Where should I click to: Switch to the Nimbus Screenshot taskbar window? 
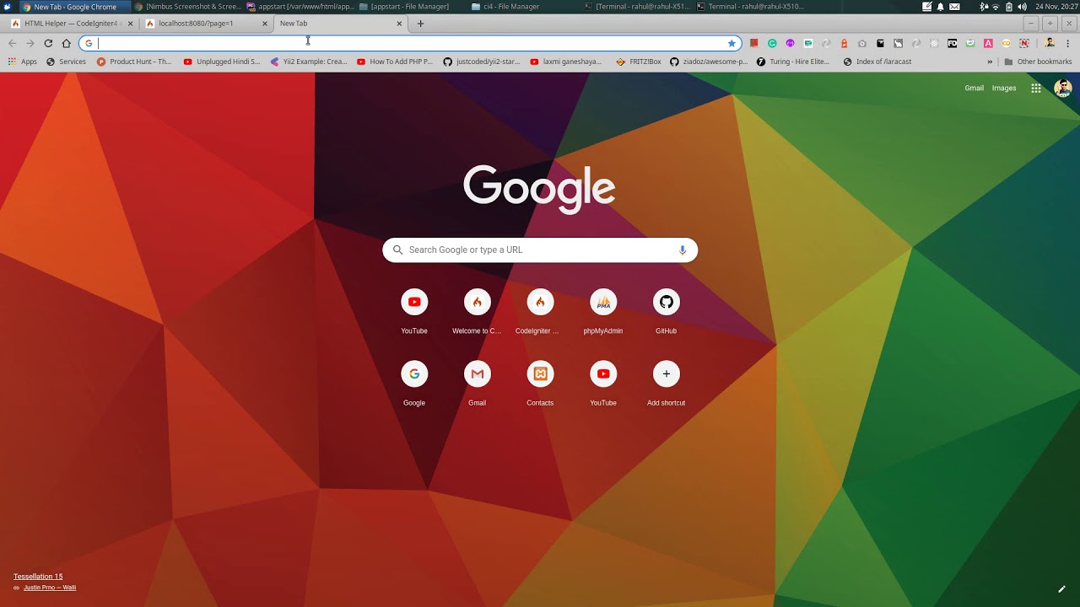(x=188, y=7)
